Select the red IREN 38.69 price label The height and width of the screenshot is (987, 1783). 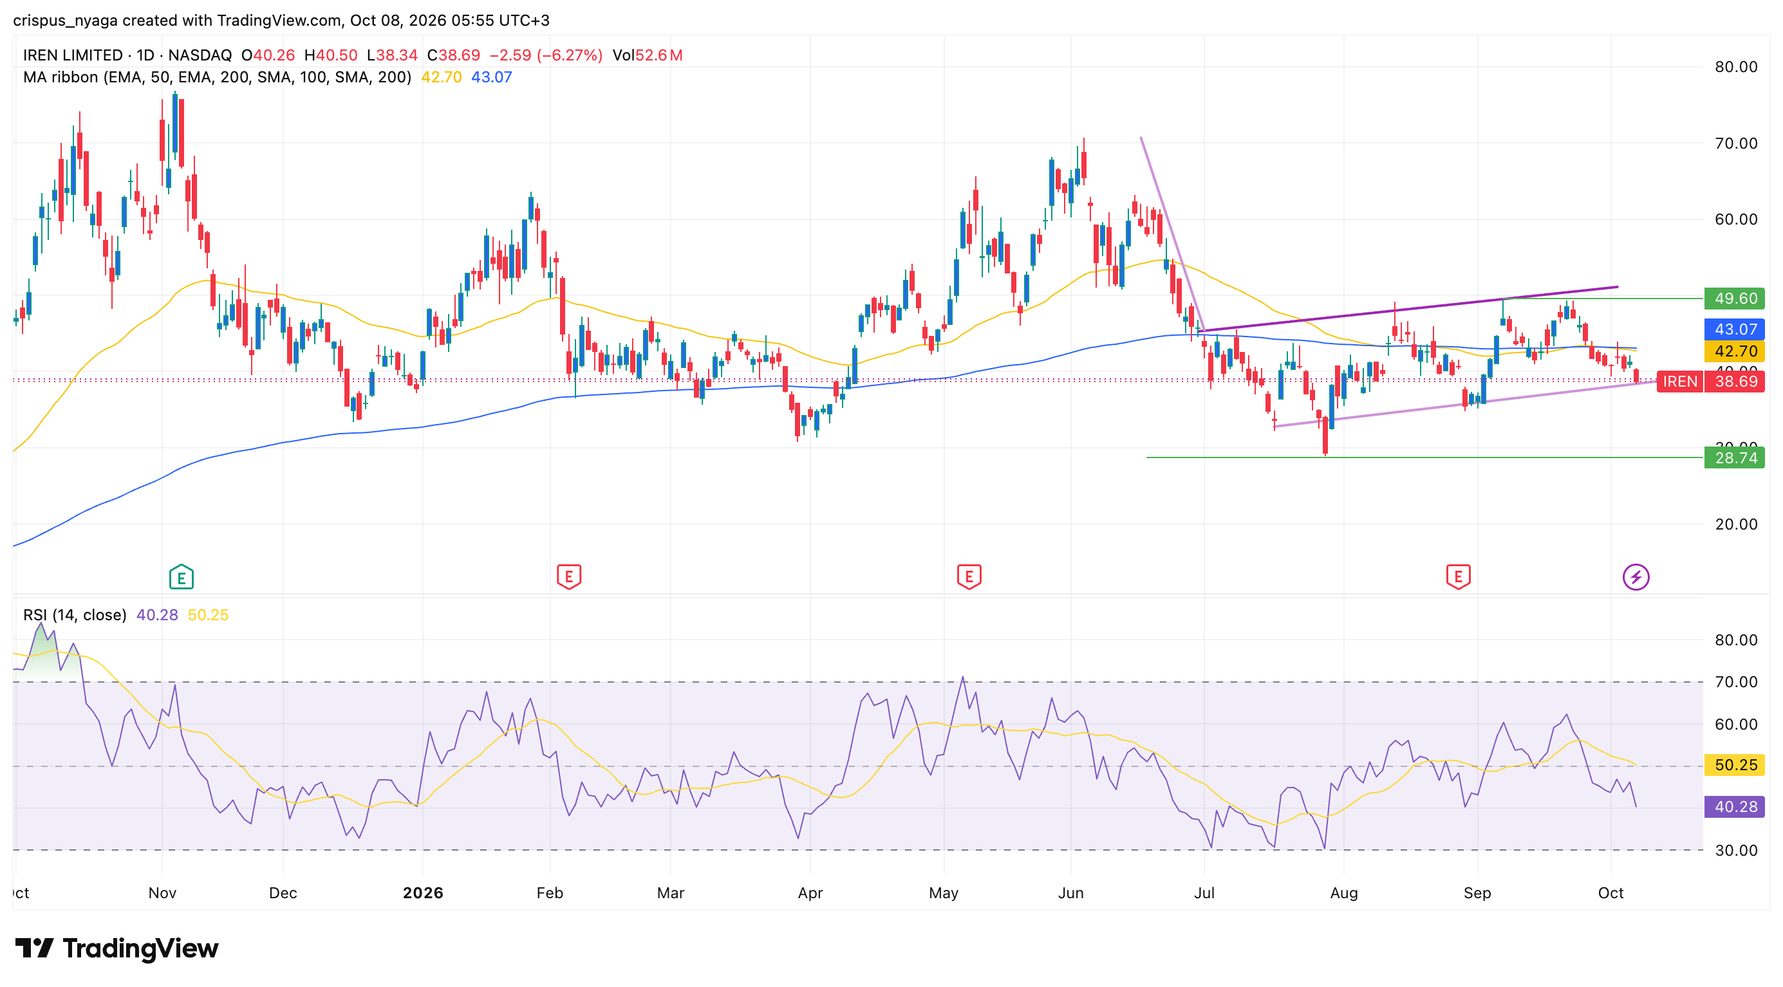point(1710,381)
